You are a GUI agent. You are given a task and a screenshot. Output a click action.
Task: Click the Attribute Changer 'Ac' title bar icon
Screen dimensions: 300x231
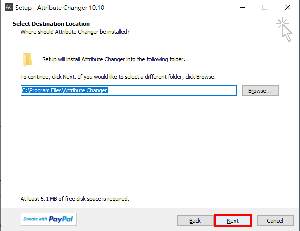point(9,7)
